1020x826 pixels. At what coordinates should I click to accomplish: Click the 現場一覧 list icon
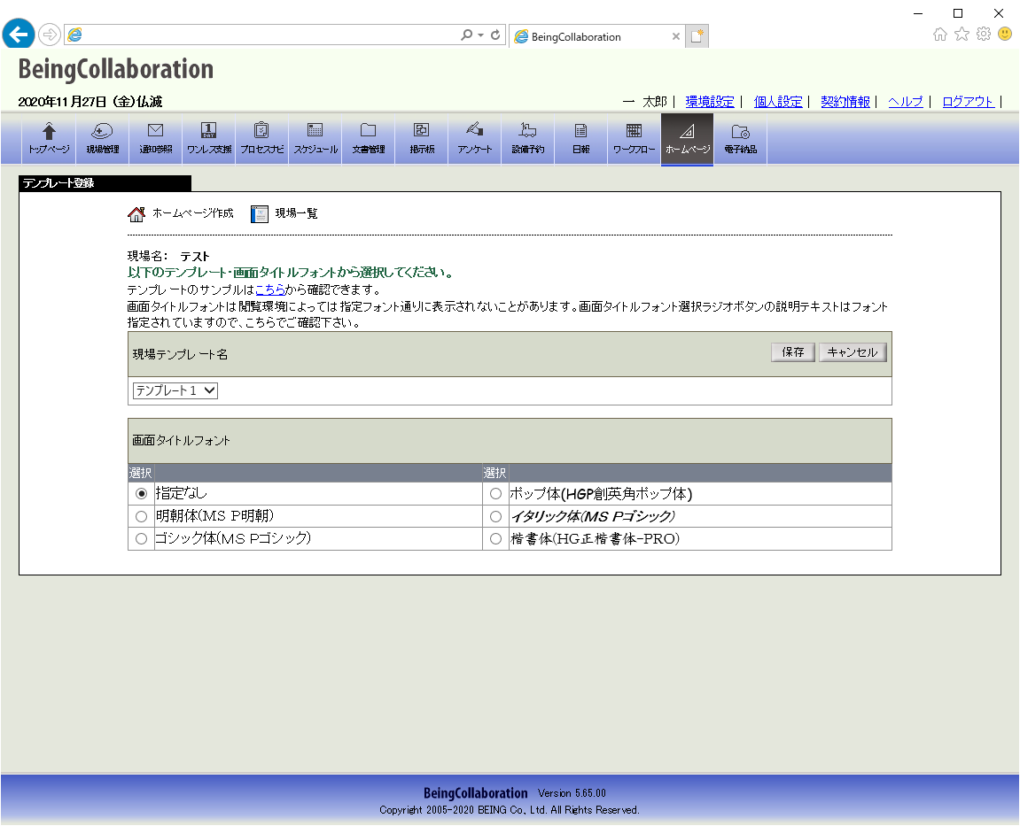click(x=260, y=214)
